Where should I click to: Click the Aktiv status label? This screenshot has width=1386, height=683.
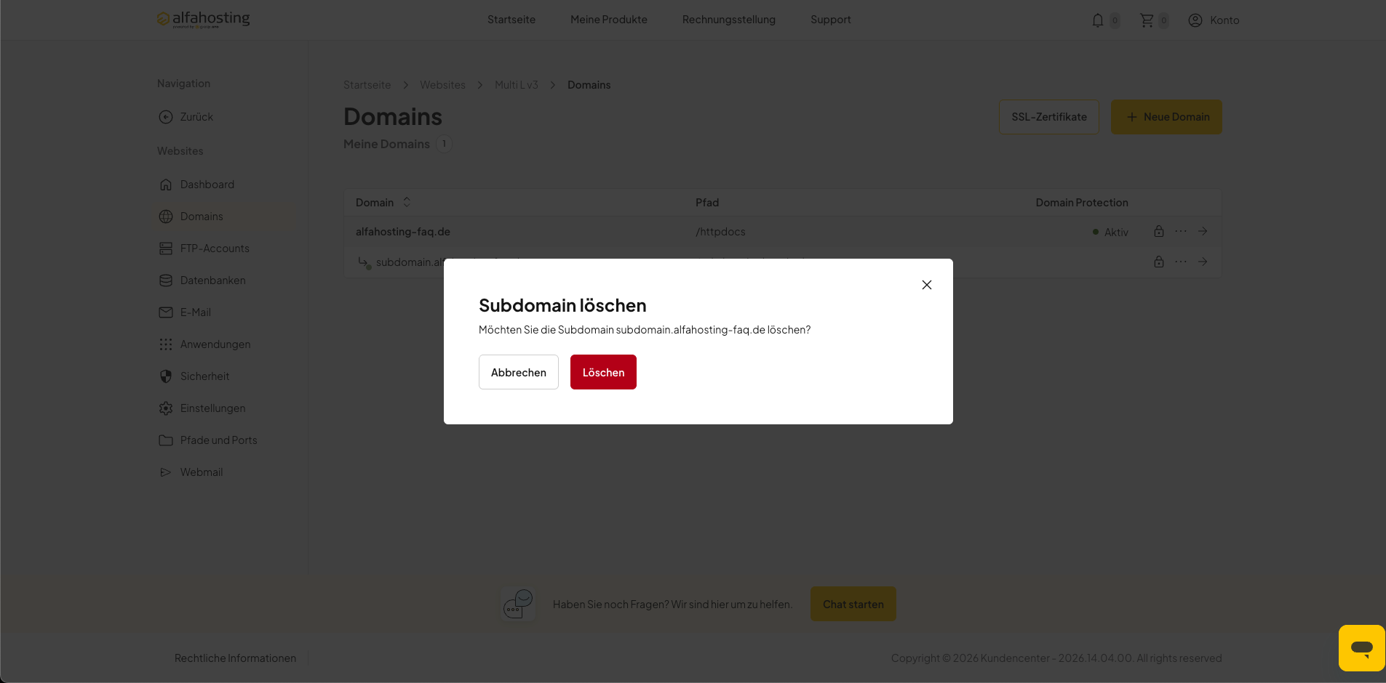1116,233
